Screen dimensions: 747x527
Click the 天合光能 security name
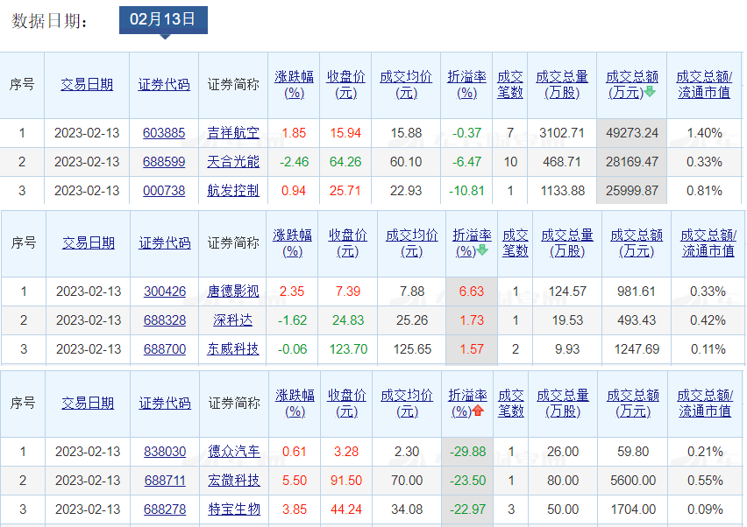pyautogui.click(x=233, y=162)
